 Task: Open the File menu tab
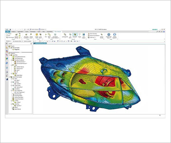8,32
